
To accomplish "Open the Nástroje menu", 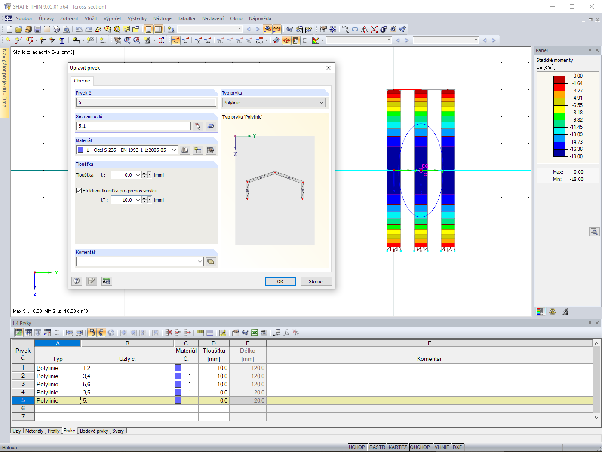I will (162, 18).
